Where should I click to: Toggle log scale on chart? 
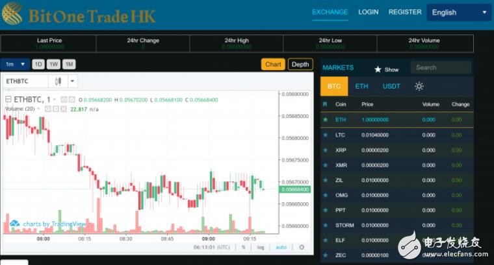261,248
